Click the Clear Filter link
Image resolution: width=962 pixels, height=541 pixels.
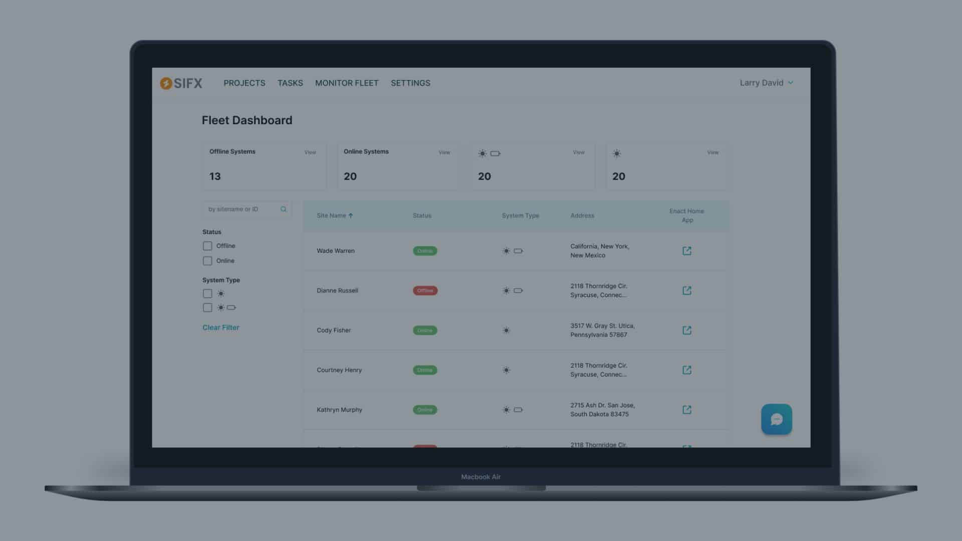pos(221,328)
